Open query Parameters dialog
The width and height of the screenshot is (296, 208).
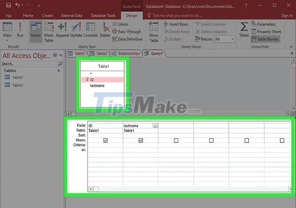click(263, 24)
